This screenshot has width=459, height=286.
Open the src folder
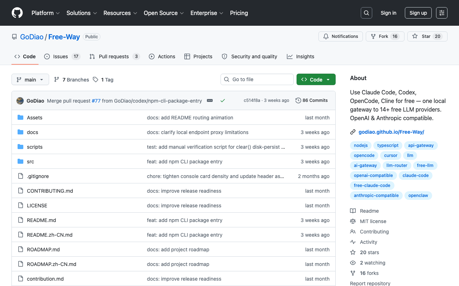click(x=30, y=162)
